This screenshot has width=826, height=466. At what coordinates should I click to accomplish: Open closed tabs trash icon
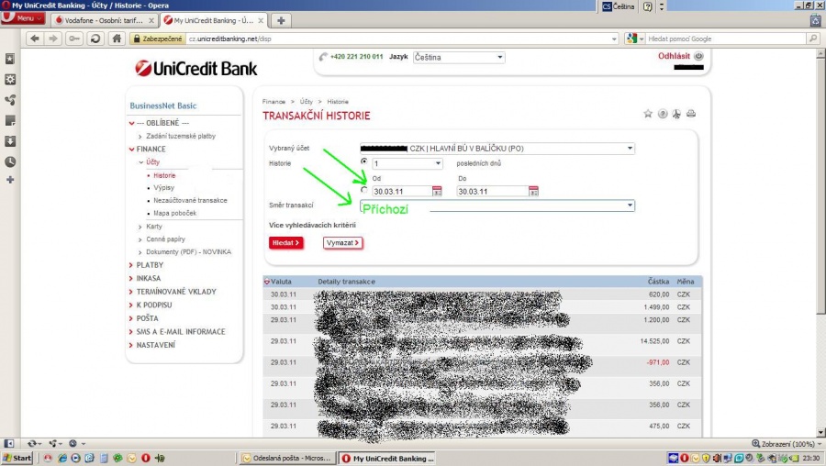(x=816, y=20)
